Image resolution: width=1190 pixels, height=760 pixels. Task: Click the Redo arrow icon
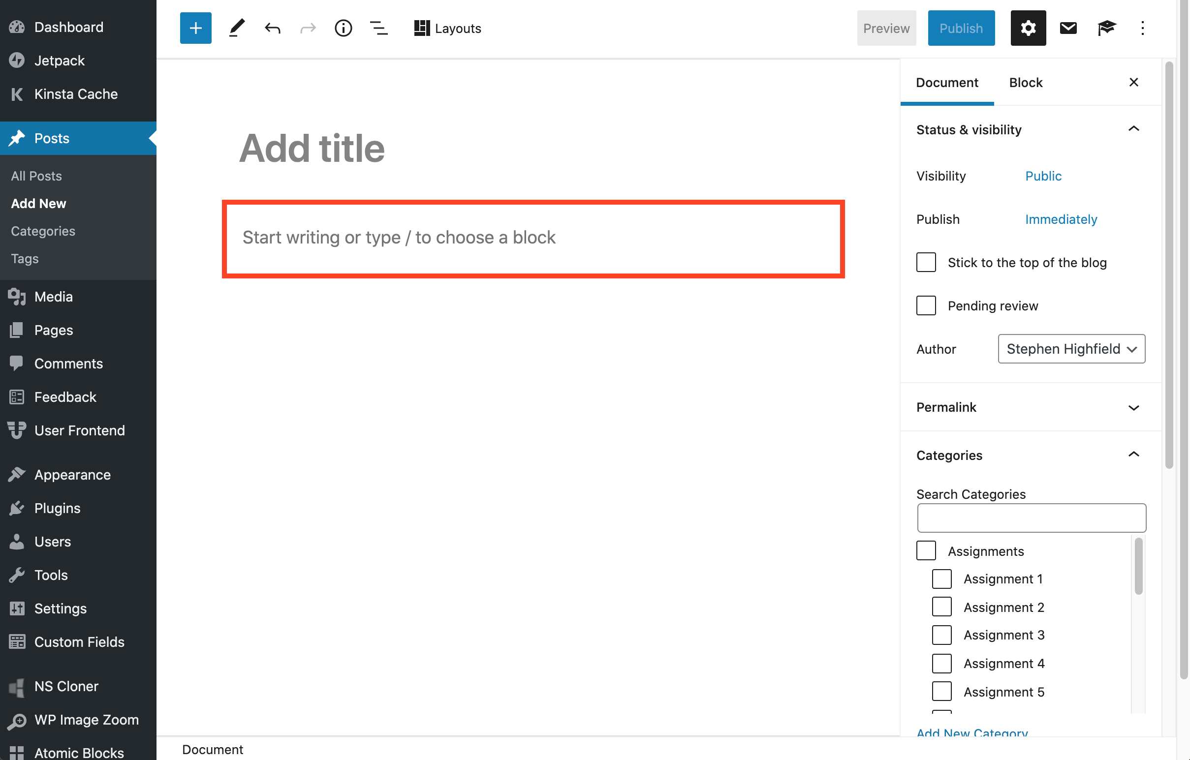308,28
